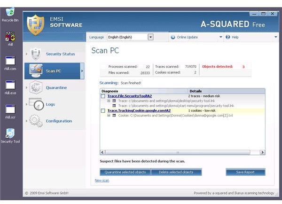The width and height of the screenshot is (282, 204).
Task: Expand the Online Update dropdown arrow
Action: (x=221, y=37)
